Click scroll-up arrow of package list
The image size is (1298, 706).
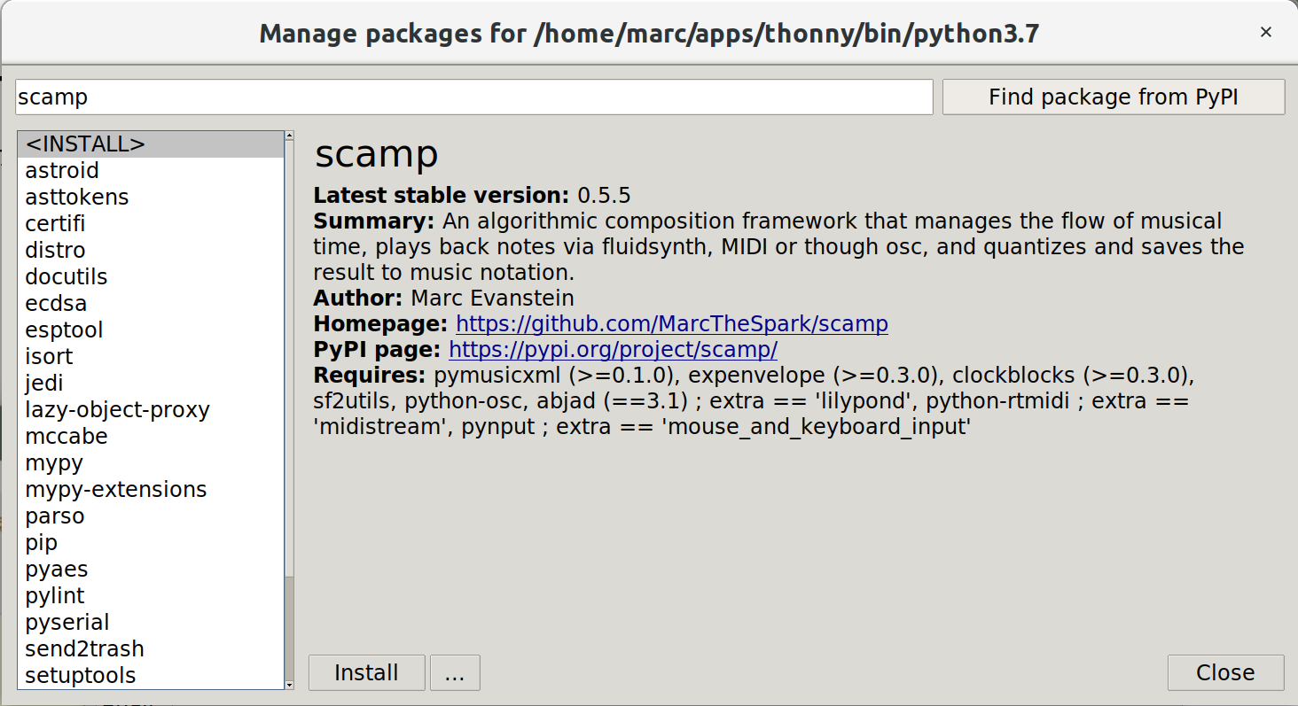pos(289,136)
